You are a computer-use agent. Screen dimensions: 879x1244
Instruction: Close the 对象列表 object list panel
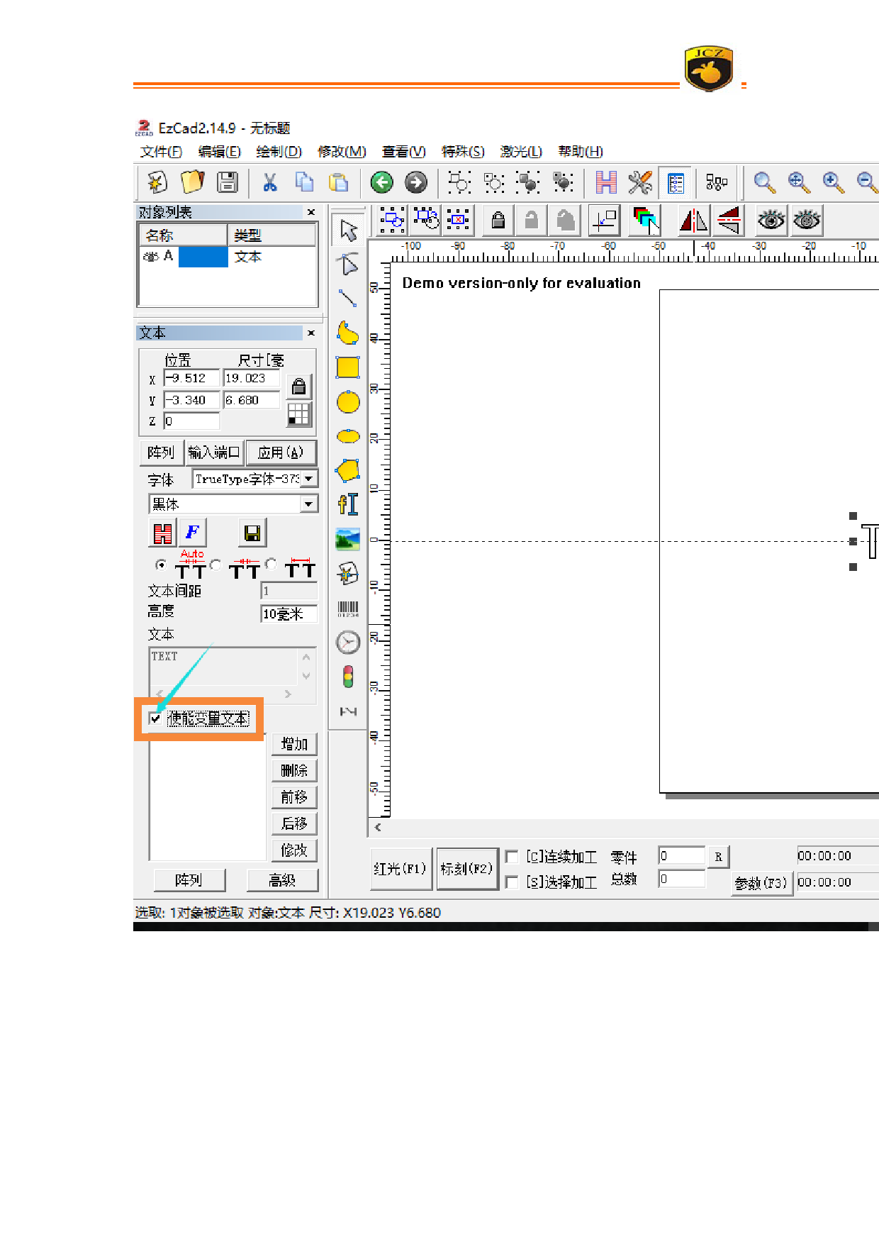tap(310, 212)
